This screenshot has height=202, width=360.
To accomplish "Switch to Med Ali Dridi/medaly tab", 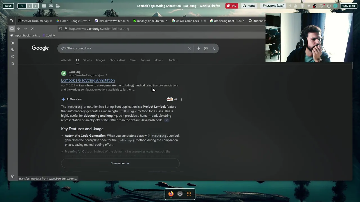I will click(33, 21).
